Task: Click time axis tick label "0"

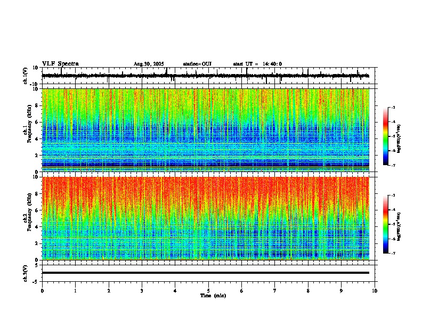Action: pos(42,291)
